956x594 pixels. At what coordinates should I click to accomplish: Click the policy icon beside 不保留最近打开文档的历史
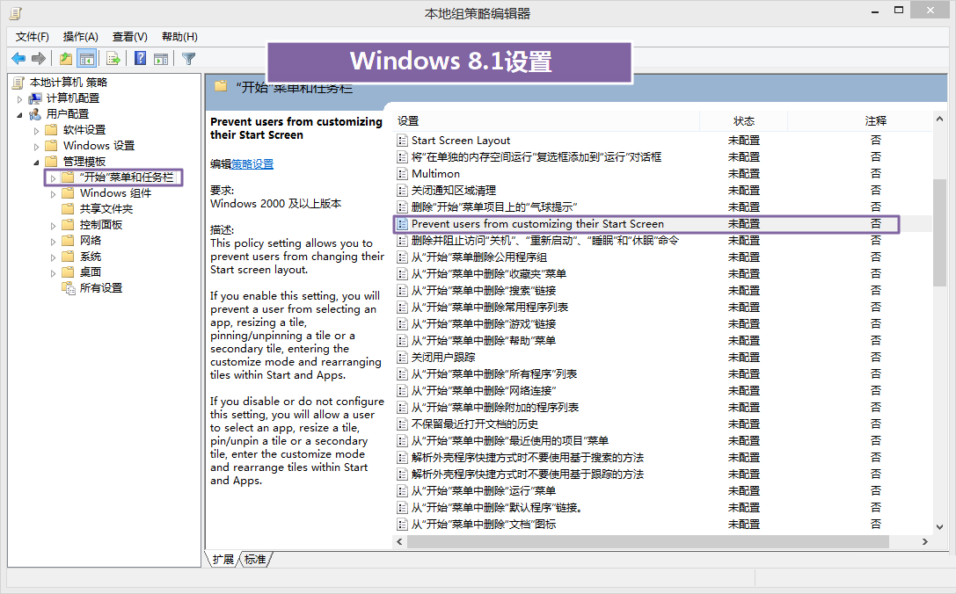403,424
